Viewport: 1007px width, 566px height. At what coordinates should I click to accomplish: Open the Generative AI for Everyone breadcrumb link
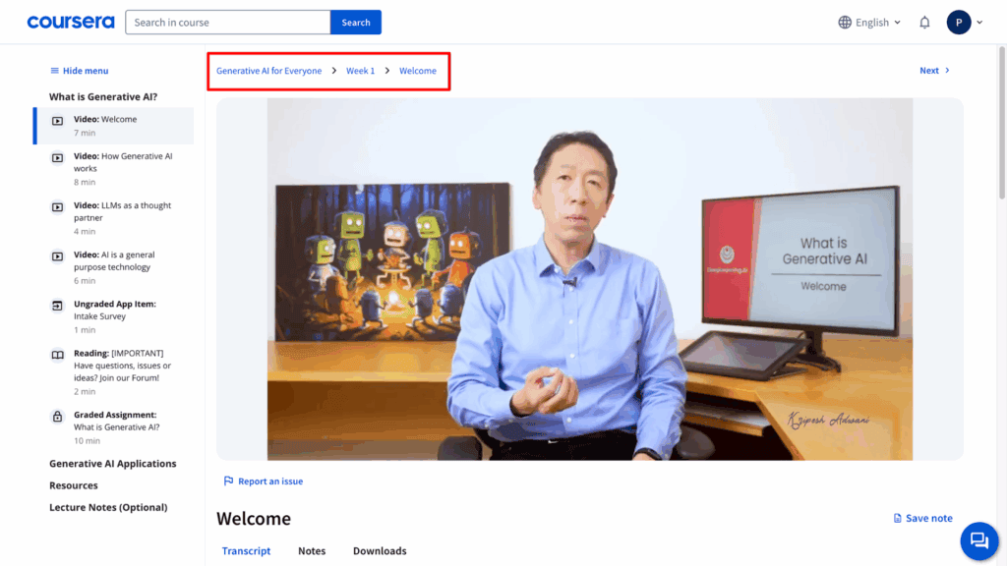(267, 70)
